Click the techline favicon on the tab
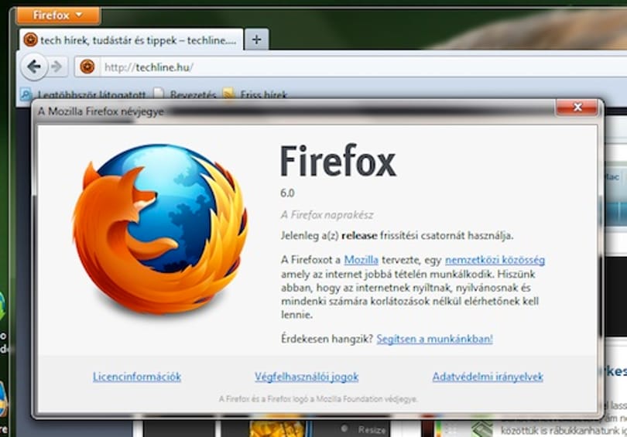Viewport: 627px width, 437px height. 30,40
